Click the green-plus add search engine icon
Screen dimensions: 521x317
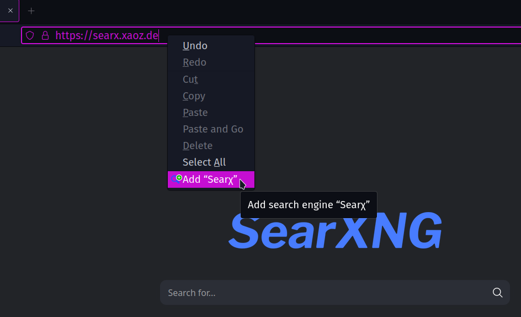pos(177,178)
